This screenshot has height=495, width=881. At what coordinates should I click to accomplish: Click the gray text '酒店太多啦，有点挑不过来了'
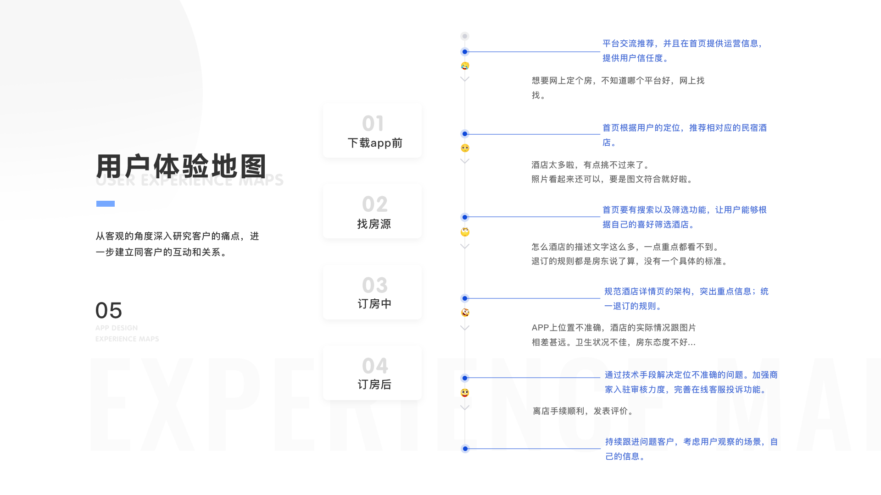[588, 165]
